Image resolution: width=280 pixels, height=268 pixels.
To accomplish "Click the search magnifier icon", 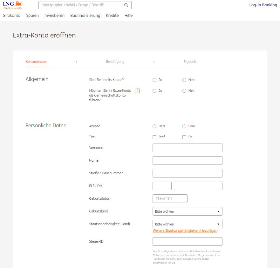I will tap(126, 5).
